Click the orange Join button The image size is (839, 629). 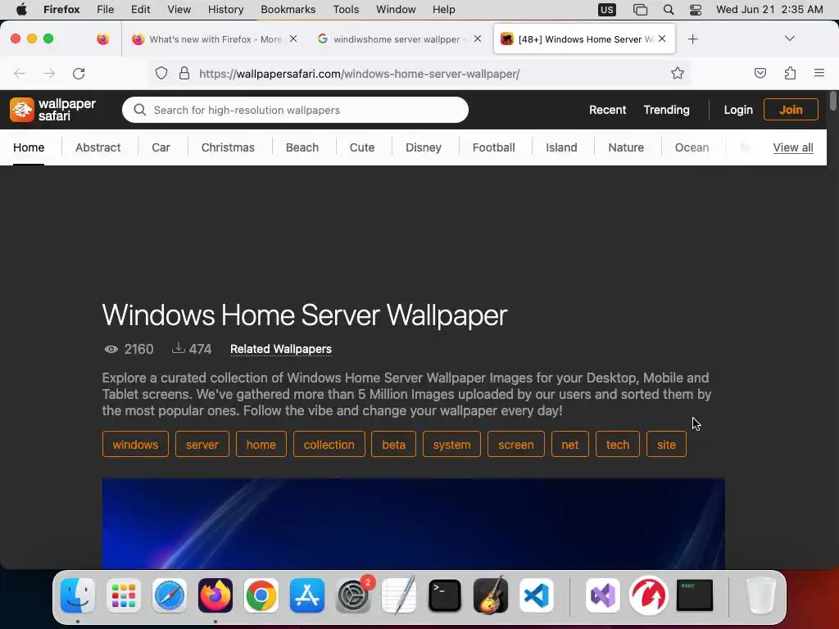(791, 110)
